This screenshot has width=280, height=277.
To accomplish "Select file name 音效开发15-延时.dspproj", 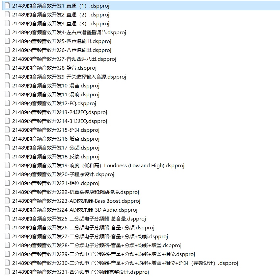I will point(56,130).
